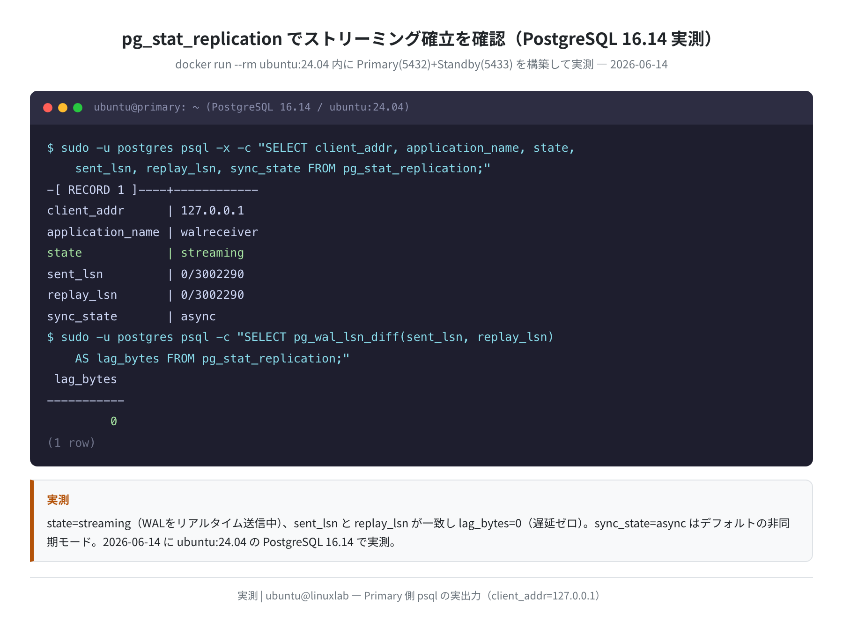The width and height of the screenshot is (843, 621).
Task: Select the sync_state value async
Action: pos(198,317)
